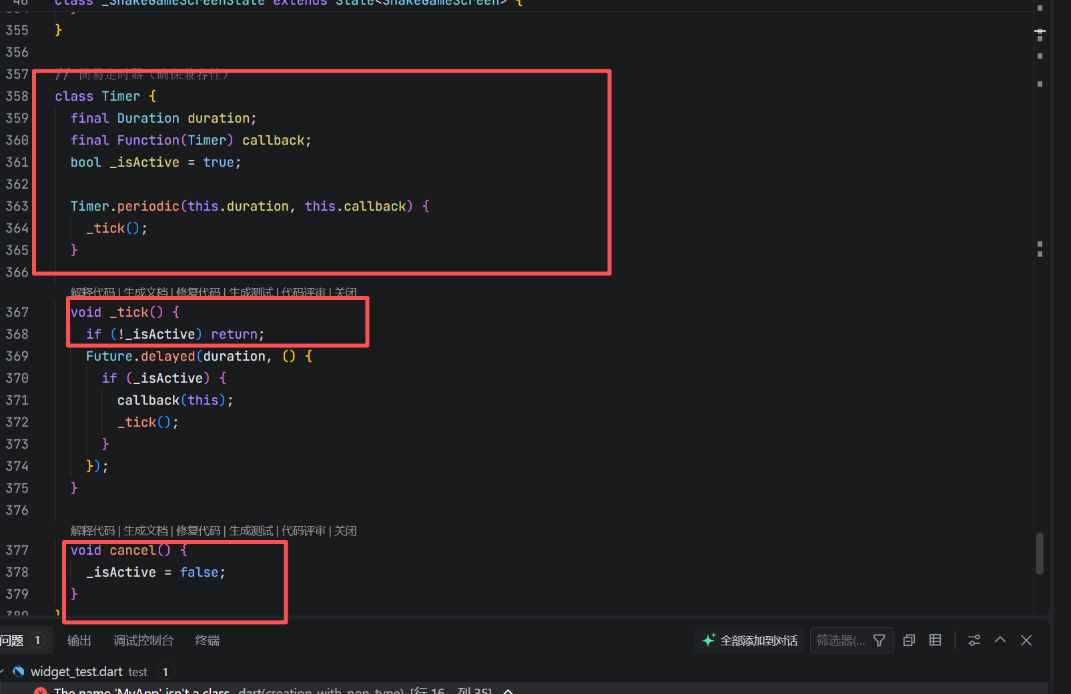Select the 'MyApp' isn't a class error
This screenshot has width=1071, height=694.
[x=524, y=689]
